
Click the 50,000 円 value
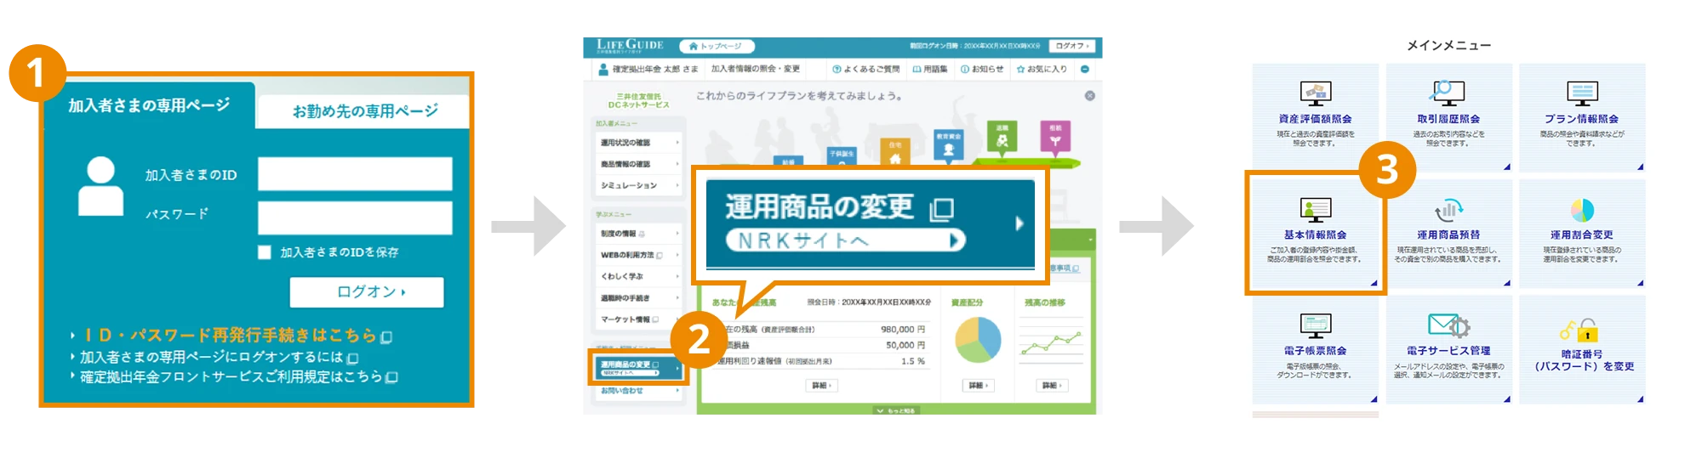click(905, 346)
